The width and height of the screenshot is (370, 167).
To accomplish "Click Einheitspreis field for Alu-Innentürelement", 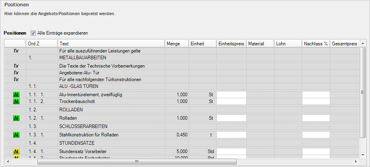I will [x=231, y=95].
